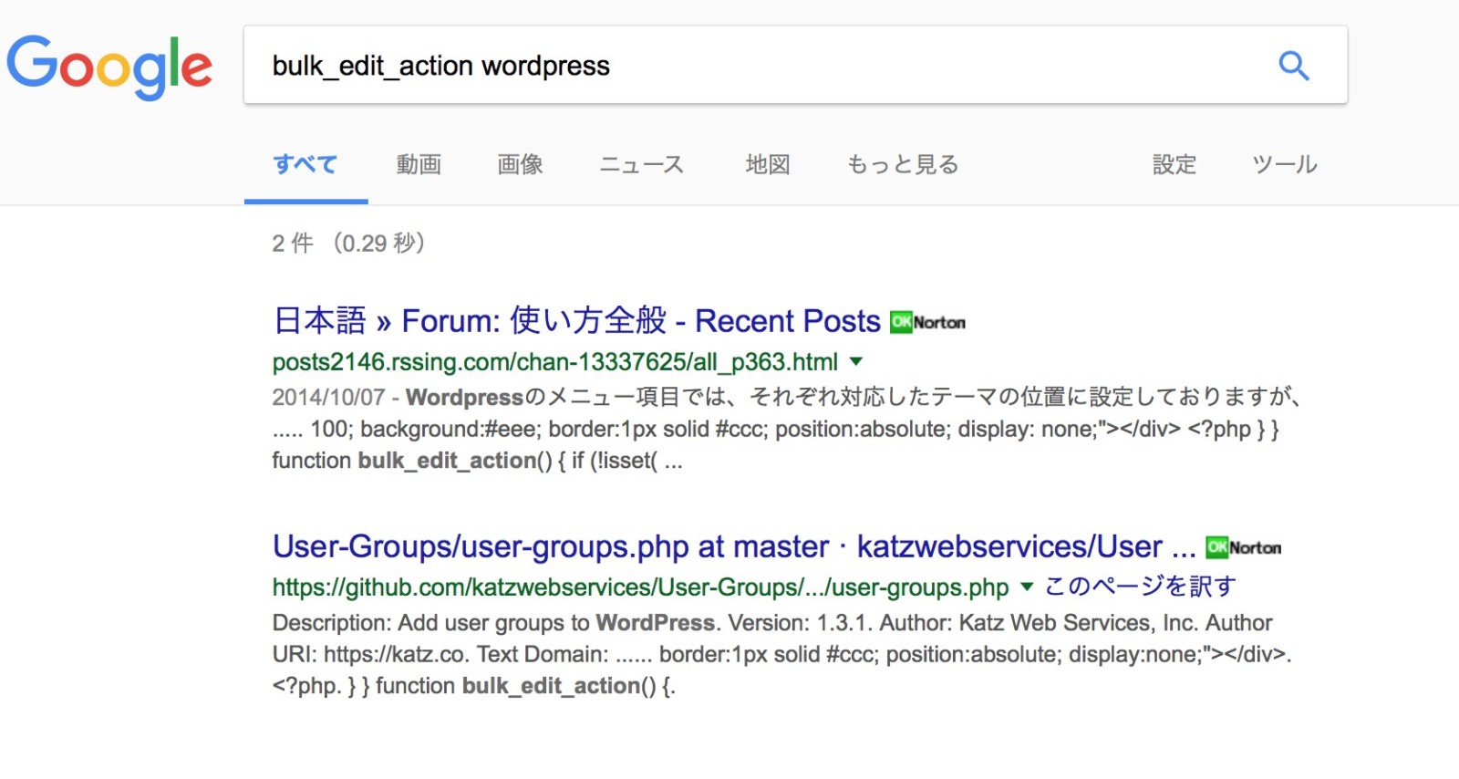Expand the arrow next to posts2146.rssing.com URL
The height and width of the screenshot is (779, 1459).
(x=856, y=362)
